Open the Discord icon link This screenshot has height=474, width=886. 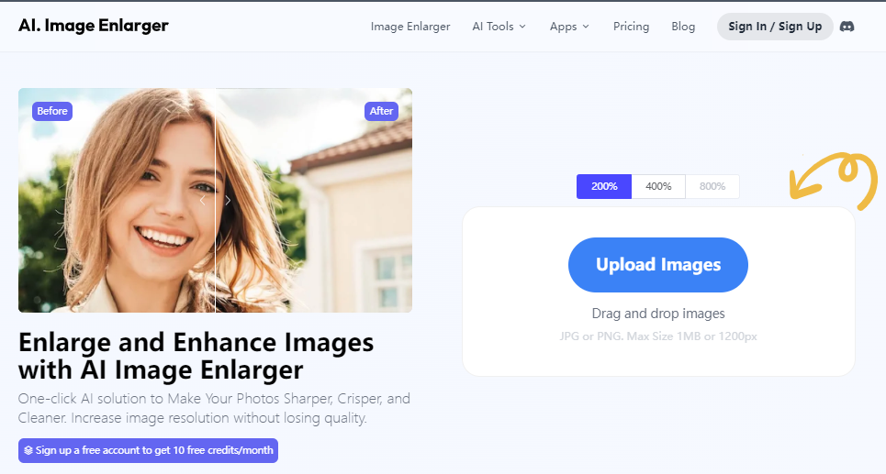[x=847, y=27]
